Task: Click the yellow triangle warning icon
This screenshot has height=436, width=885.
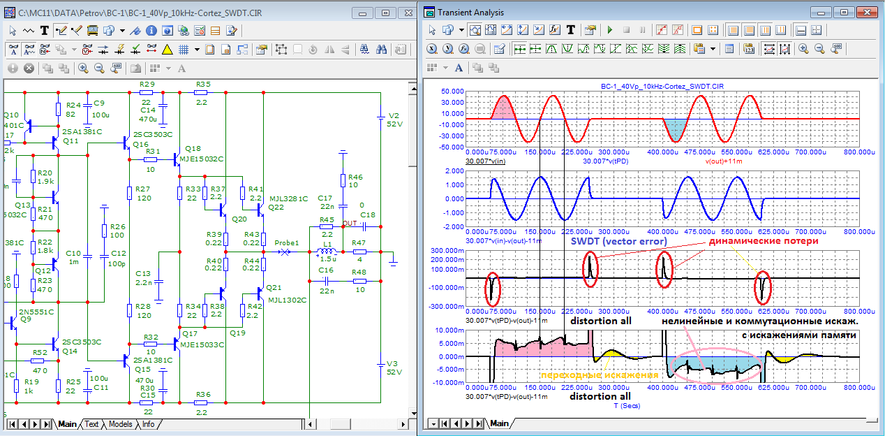Action: (168, 50)
